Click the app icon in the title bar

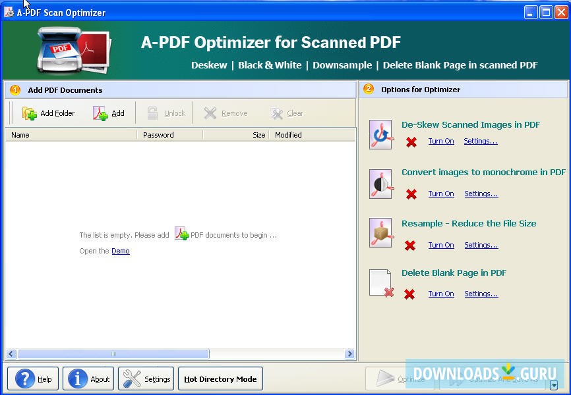click(9, 13)
